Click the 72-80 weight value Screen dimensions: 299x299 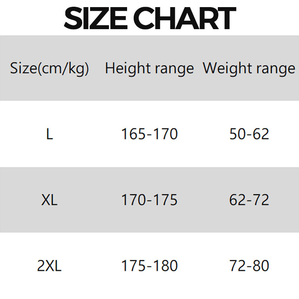(x=249, y=266)
